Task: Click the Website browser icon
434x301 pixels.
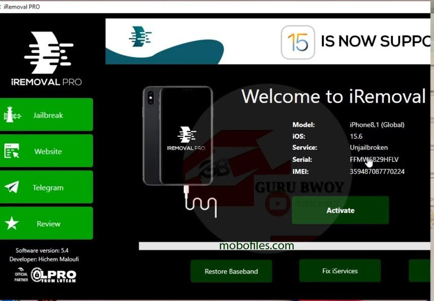Action: click(12, 151)
